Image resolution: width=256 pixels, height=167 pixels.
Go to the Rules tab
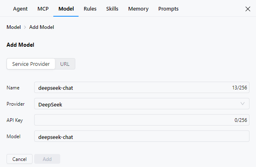90,9
